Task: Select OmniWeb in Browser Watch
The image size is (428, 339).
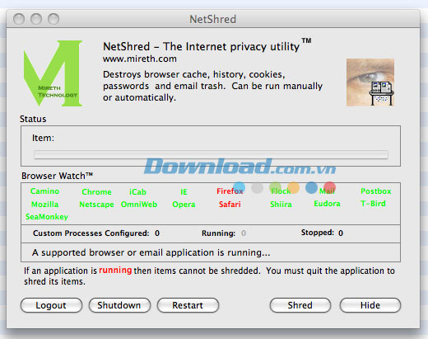Action: (x=139, y=205)
